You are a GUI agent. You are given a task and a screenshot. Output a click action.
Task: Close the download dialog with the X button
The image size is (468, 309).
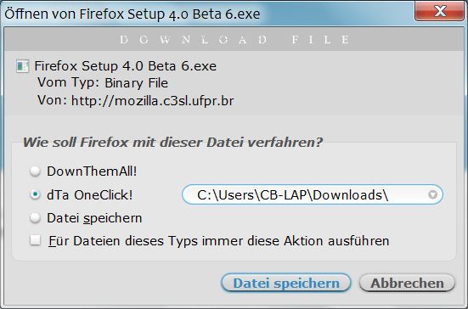pos(439,11)
